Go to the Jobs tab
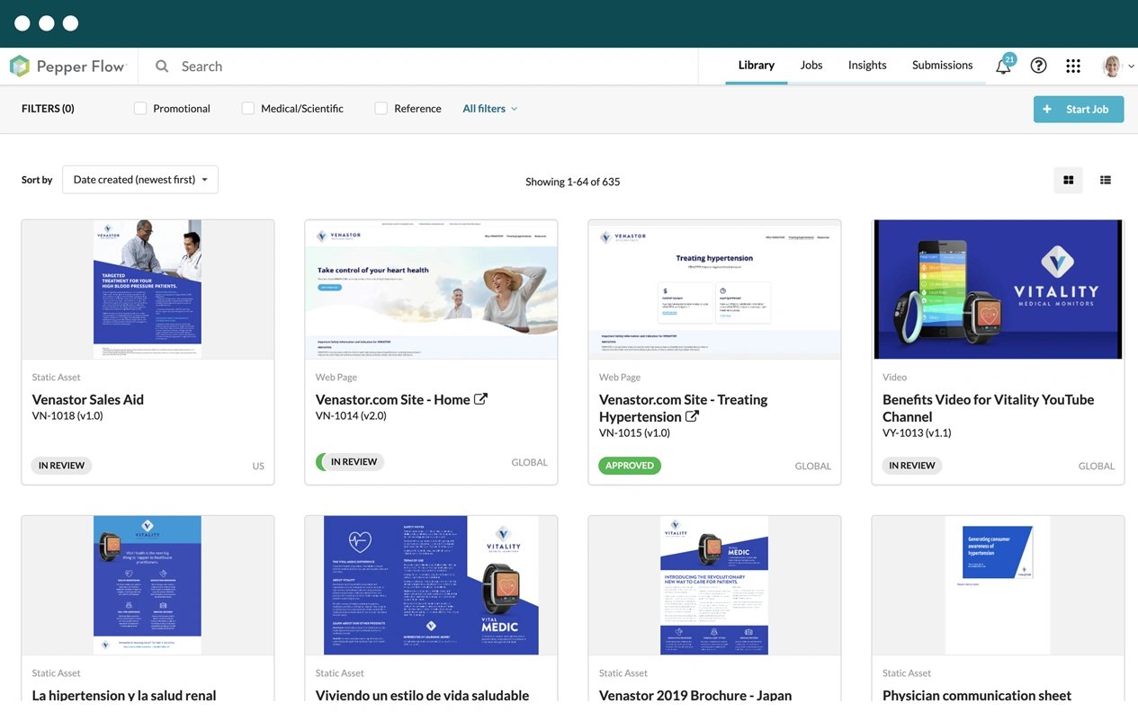This screenshot has height=721, width=1138. pos(811,66)
